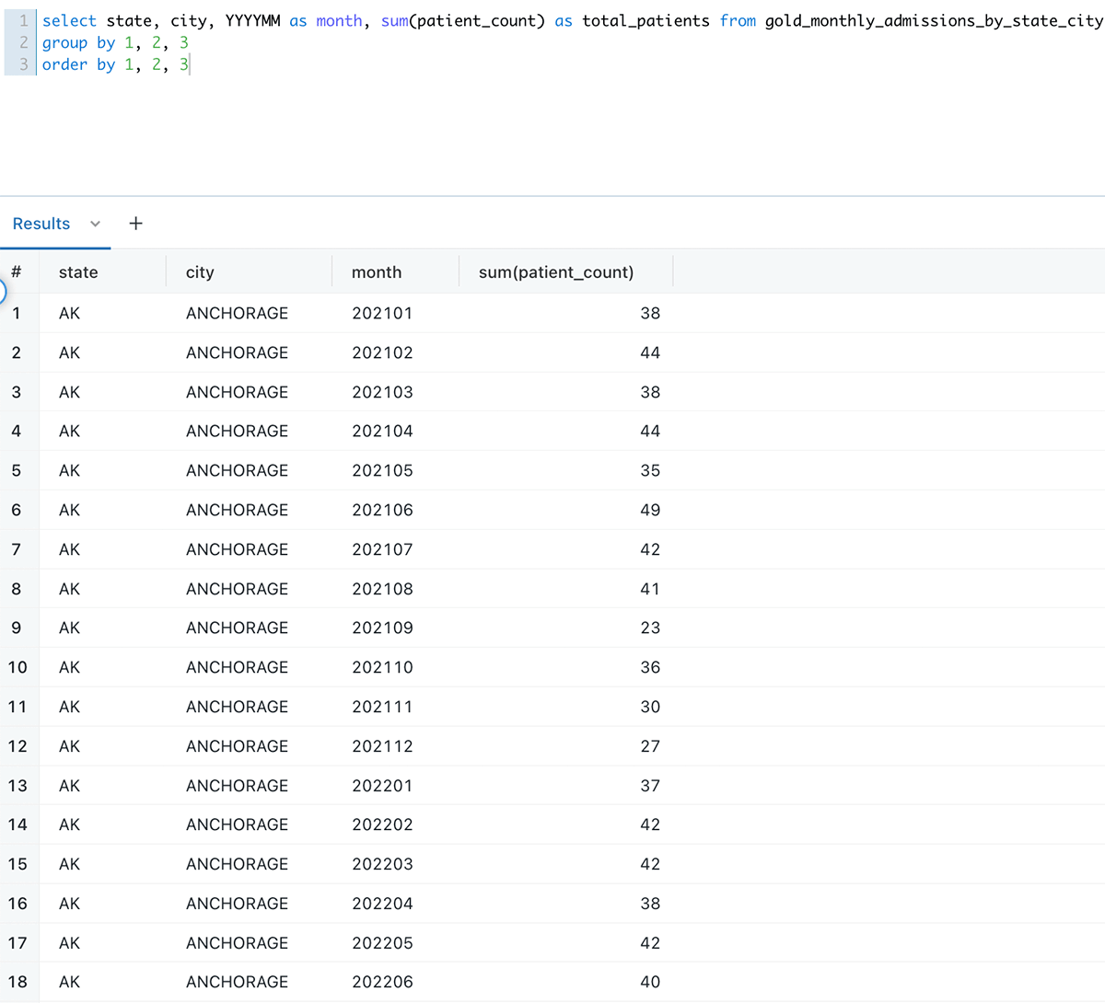The image size is (1105, 1003).
Task: Click the month column header
Action: click(377, 272)
